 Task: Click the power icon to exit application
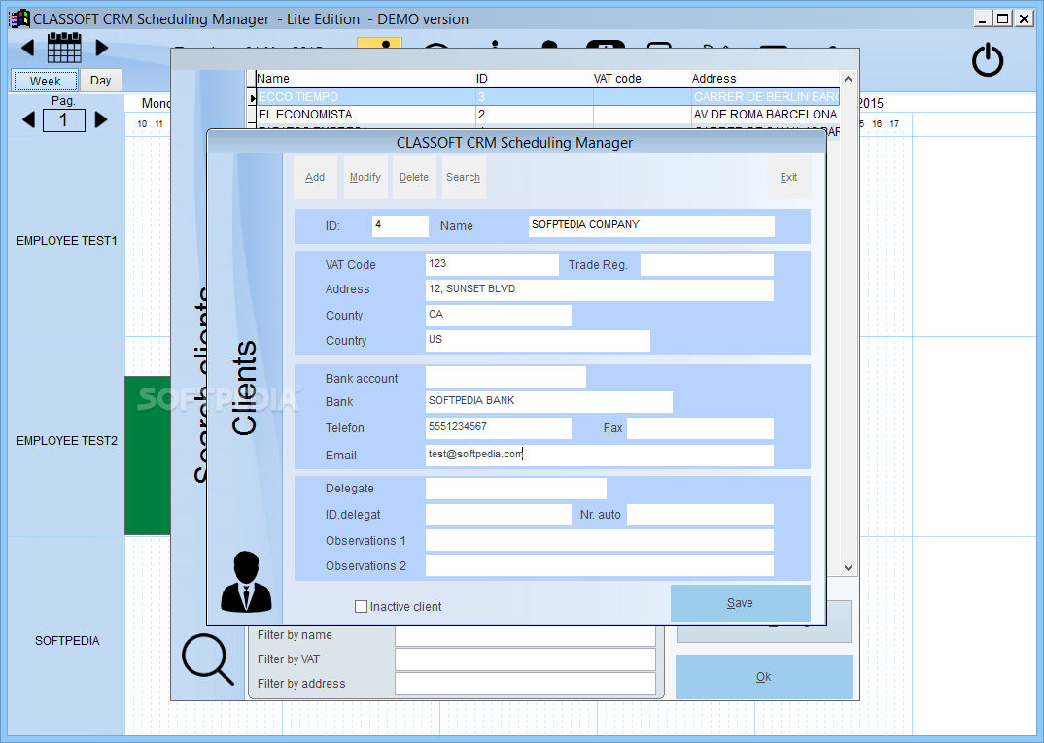coord(988,60)
